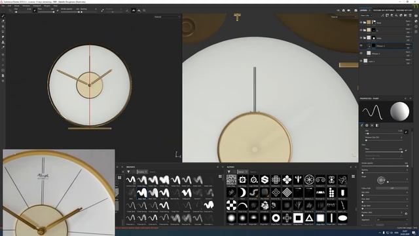Click the Lazy Mouse icon in top toolbar
Screen dimensions: 419x236
point(102,10)
